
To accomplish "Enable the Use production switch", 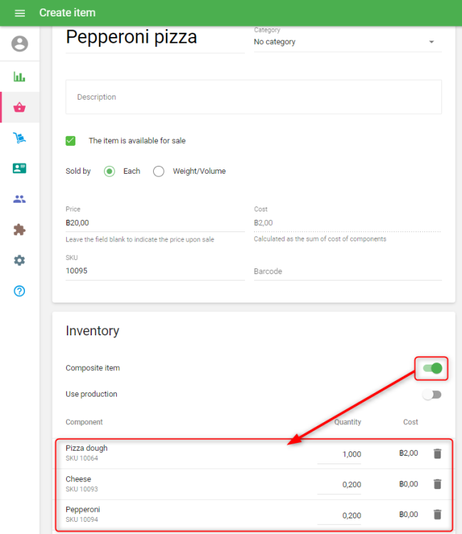I will point(431,394).
